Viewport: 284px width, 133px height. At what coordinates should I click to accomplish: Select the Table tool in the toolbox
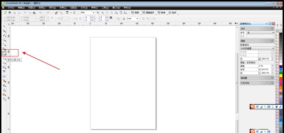click(4, 76)
